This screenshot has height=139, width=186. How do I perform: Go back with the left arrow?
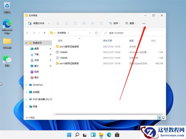(x=28, y=33)
